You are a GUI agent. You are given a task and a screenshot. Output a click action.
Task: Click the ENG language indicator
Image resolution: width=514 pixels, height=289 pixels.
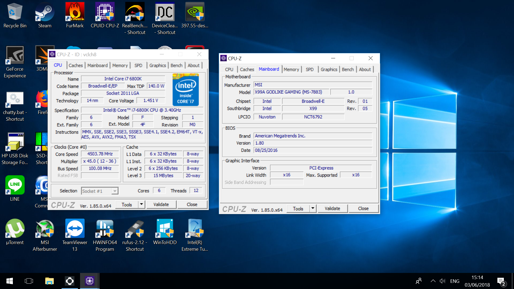tap(455, 281)
